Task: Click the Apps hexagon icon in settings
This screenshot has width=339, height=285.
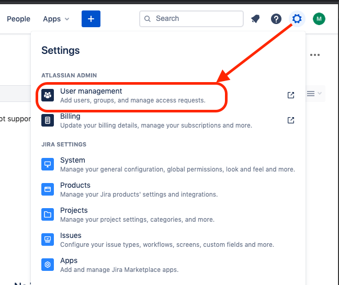Action: click(x=48, y=265)
